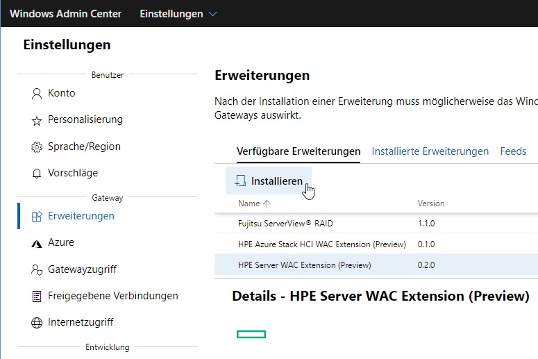538x359 pixels.
Task: Open Azure settings entry
Action: 61,242
